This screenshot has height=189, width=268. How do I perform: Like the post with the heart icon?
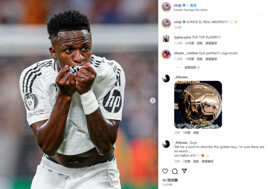tap(165, 171)
